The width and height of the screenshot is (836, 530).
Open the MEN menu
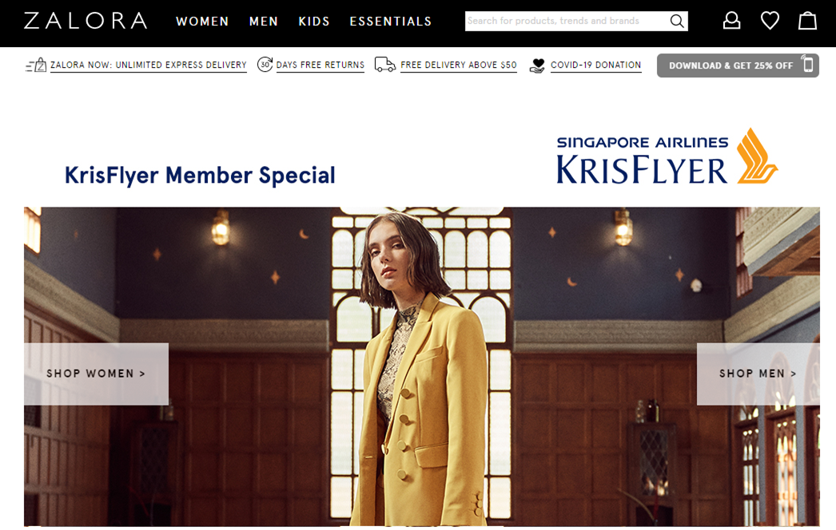pyautogui.click(x=264, y=22)
